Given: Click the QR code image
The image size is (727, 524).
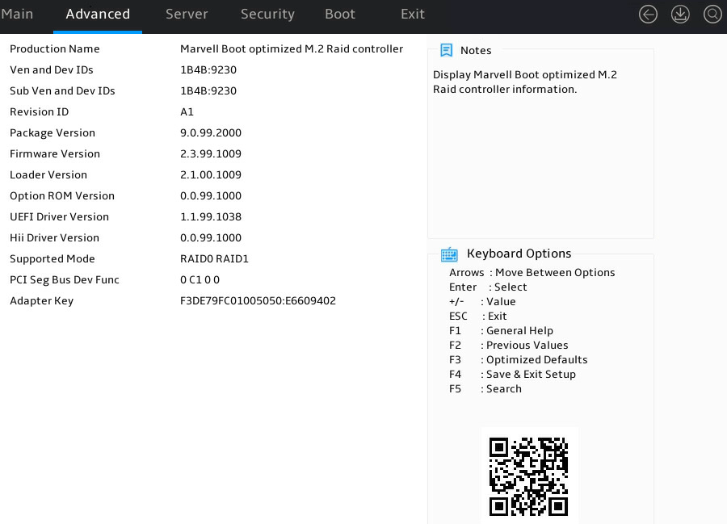Looking at the screenshot, I should tap(528, 476).
